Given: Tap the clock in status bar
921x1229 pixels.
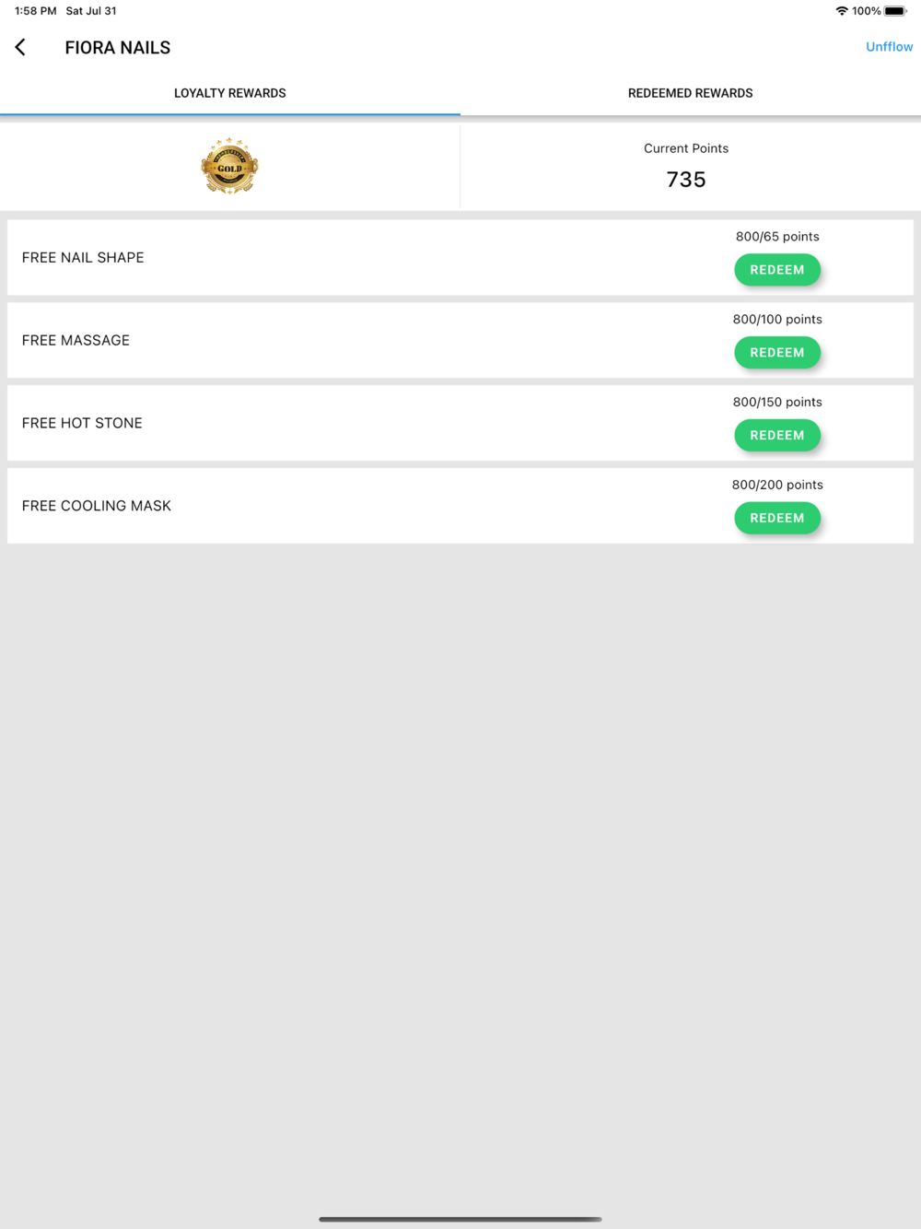Looking at the screenshot, I should click(36, 11).
